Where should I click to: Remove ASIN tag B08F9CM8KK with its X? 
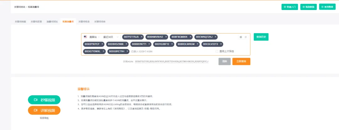click(191, 37)
